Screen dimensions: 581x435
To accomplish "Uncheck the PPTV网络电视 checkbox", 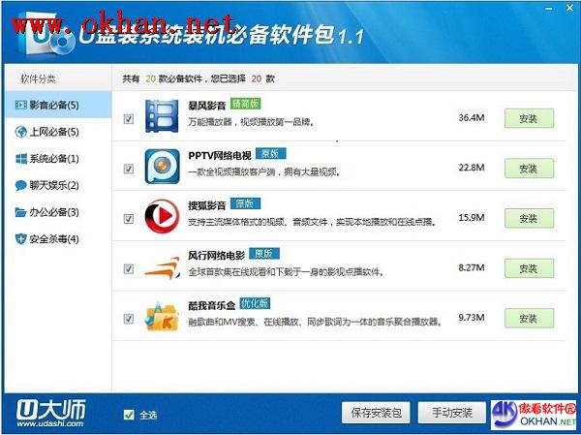I will tap(129, 169).
